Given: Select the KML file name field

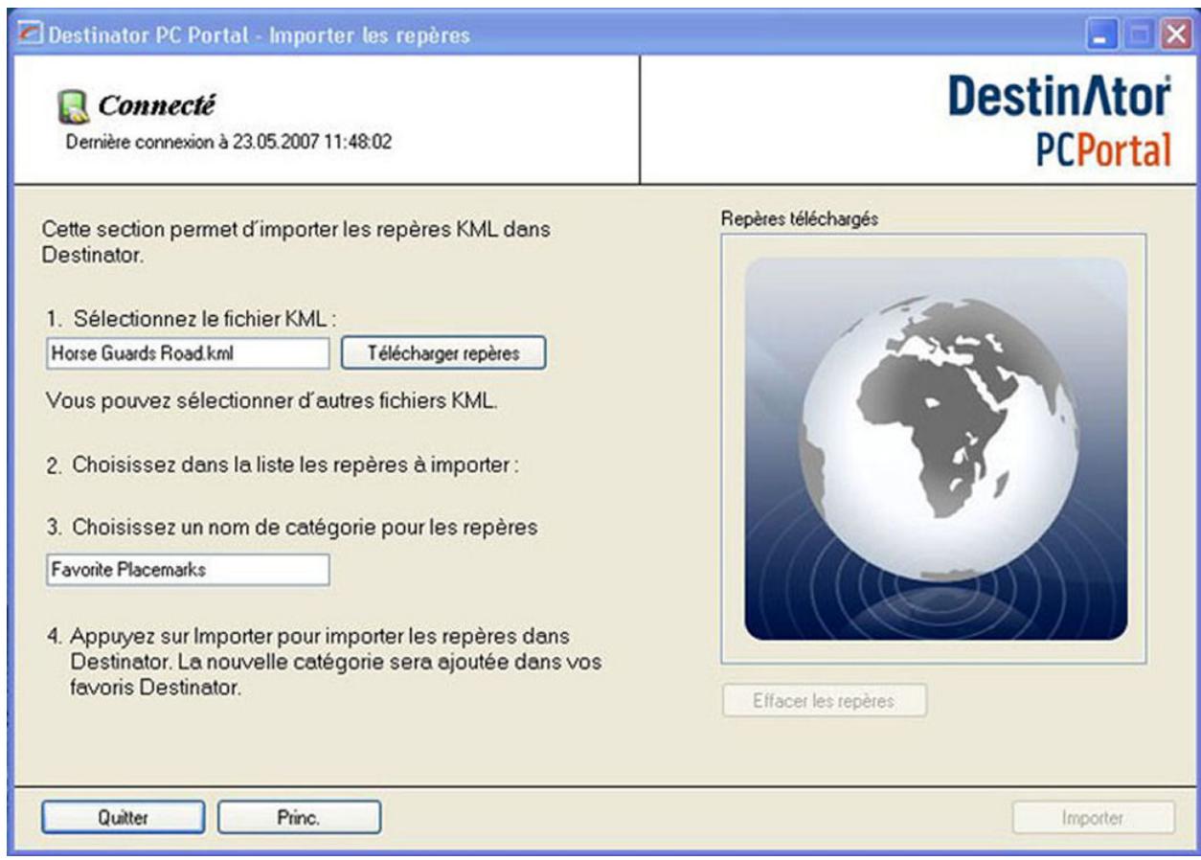Looking at the screenshot, I should click(188, 352).
